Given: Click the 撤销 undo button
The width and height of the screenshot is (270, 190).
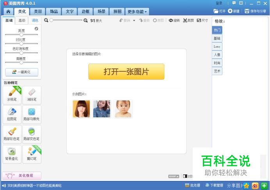Looking at the screenshot, I should point(125,20).
